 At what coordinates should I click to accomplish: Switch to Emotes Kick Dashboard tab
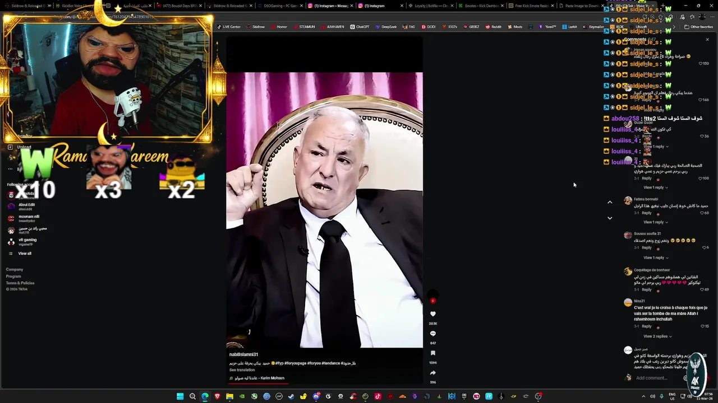[480, 6]
